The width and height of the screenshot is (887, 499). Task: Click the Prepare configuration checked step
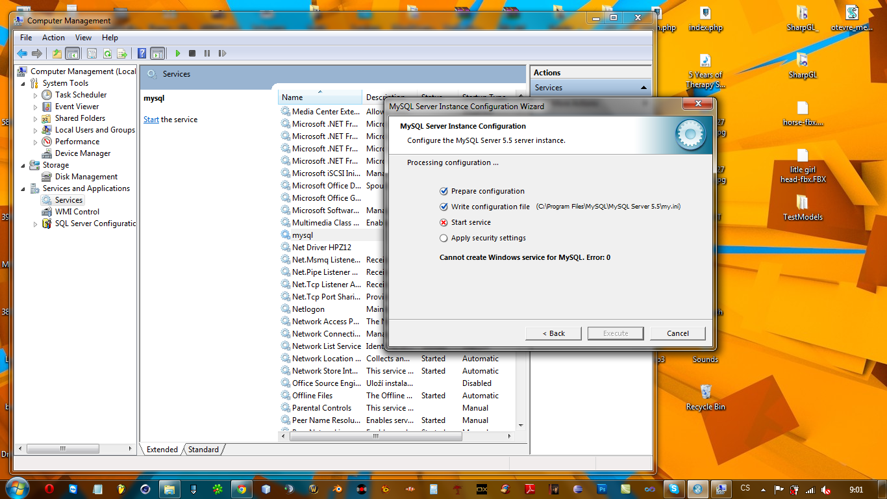tap(443, 191)
